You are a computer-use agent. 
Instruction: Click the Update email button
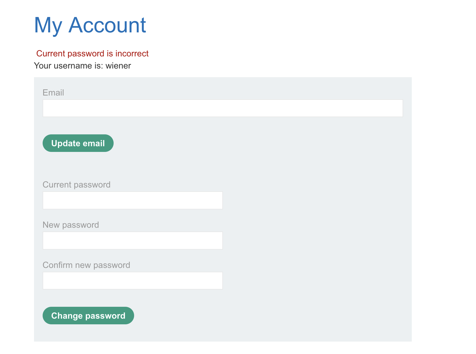point(78,143)
